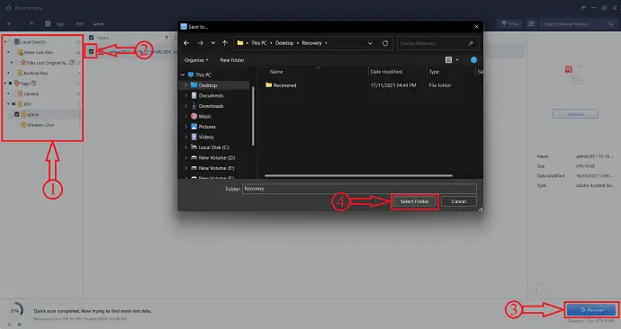Go forward in Save to dialog
621x329 pixels.
tap(201, 43)
